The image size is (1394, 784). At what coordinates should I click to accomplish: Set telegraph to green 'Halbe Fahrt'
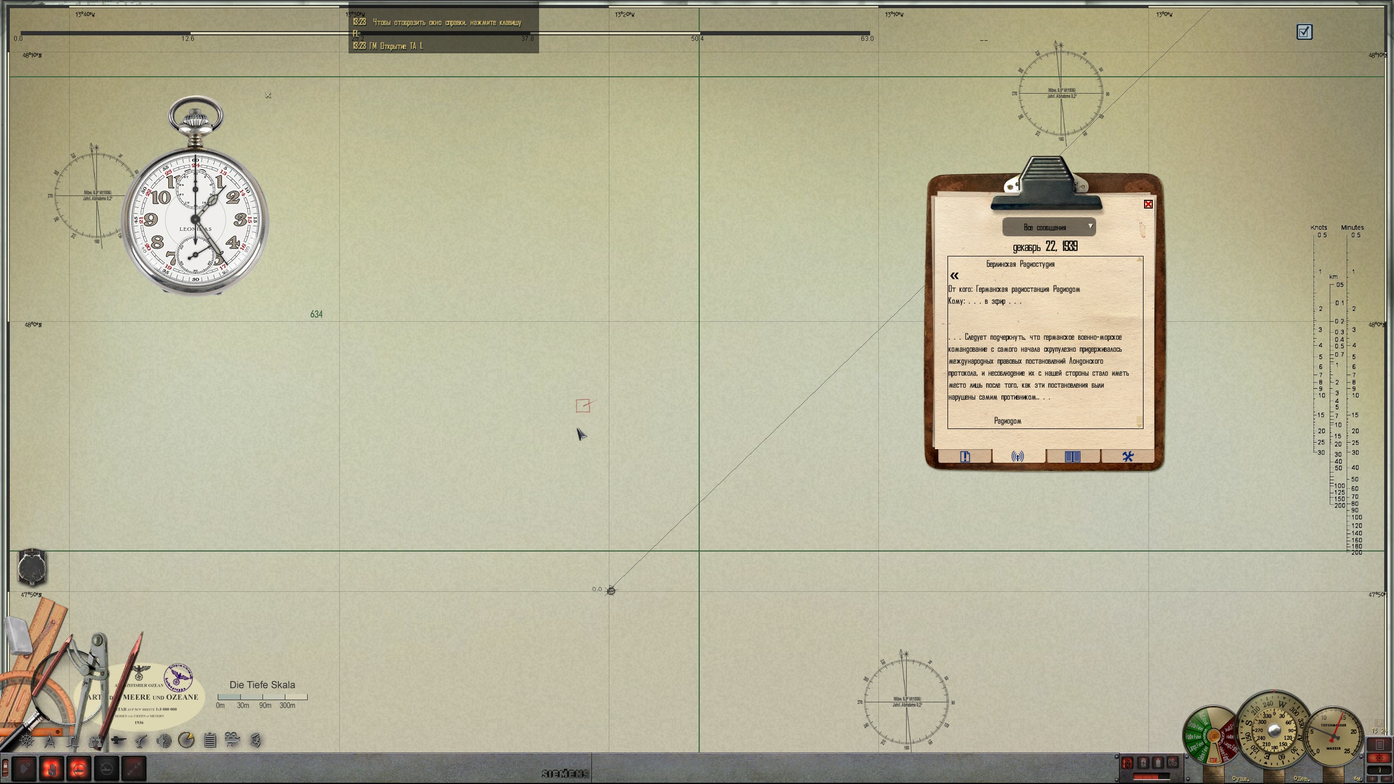tap(1193, 737)
